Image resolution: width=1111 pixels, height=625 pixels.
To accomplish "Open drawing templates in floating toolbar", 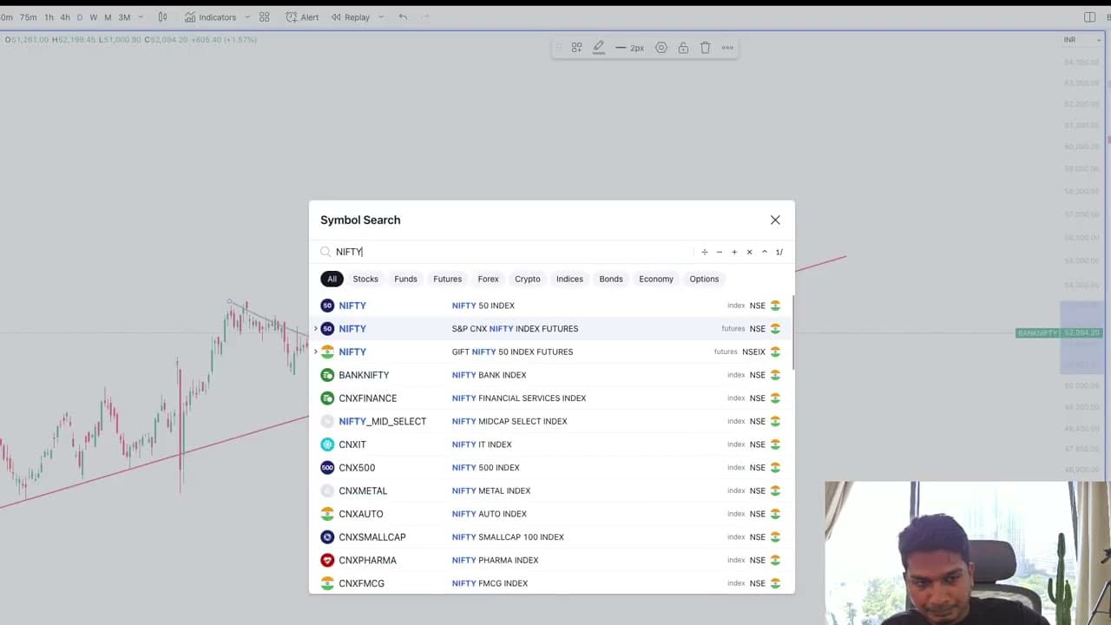I will pyautogui.click(x=576, y=48).
